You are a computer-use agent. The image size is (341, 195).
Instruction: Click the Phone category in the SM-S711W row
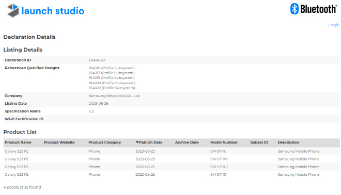[94, 159]
